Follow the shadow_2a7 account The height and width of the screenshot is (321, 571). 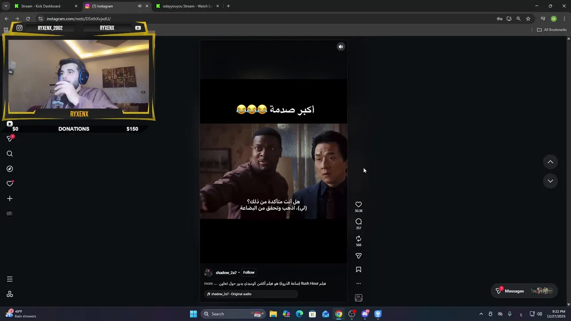[249, 272]
